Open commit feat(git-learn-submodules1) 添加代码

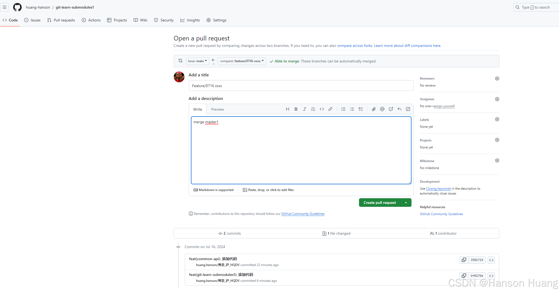221,275
